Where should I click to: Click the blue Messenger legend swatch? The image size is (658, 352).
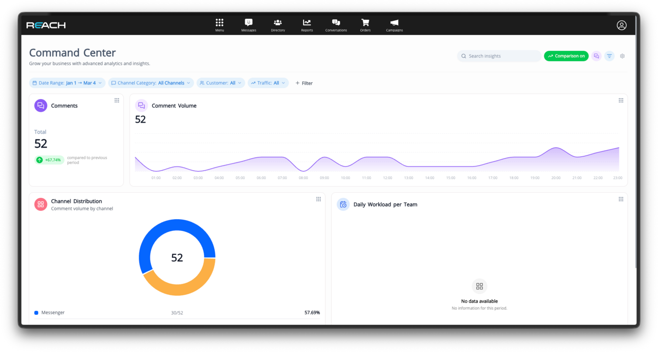[x=36, y=313]
